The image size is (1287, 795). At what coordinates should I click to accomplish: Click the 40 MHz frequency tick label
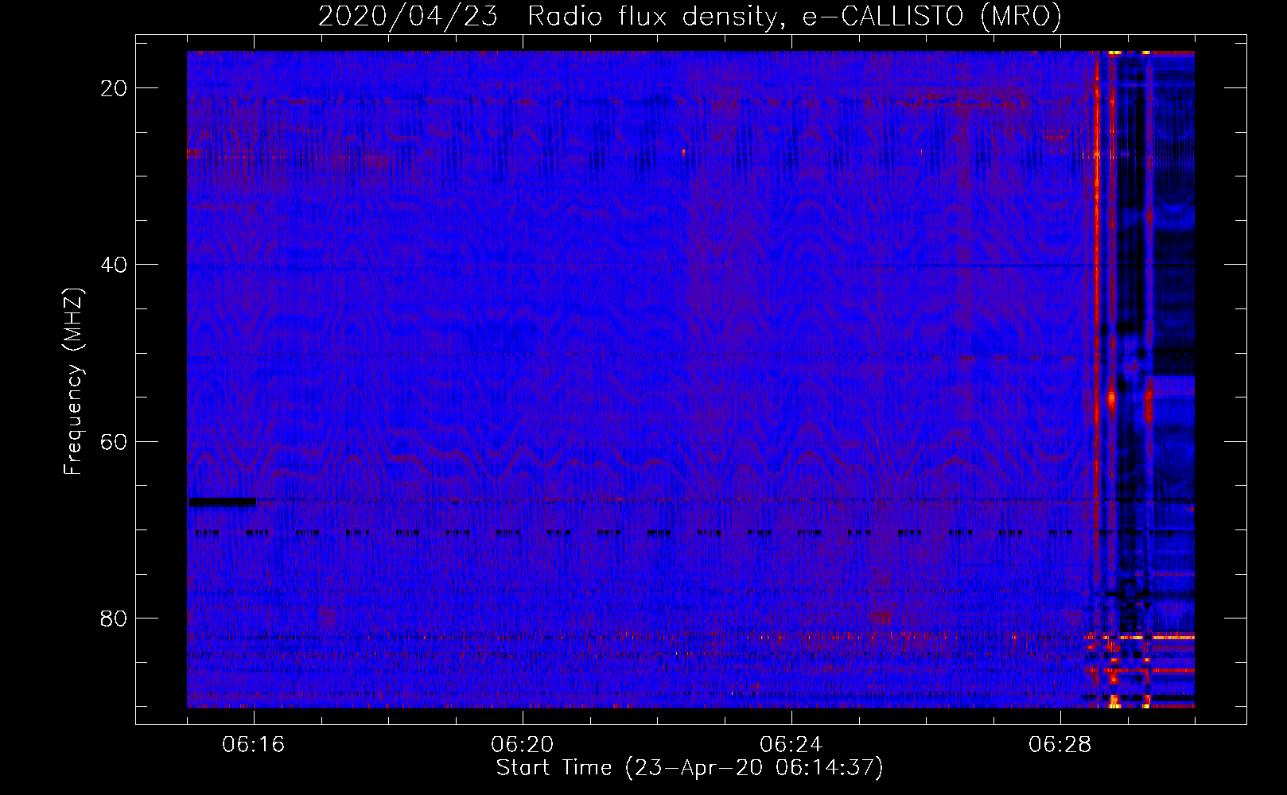click(115, 265)
